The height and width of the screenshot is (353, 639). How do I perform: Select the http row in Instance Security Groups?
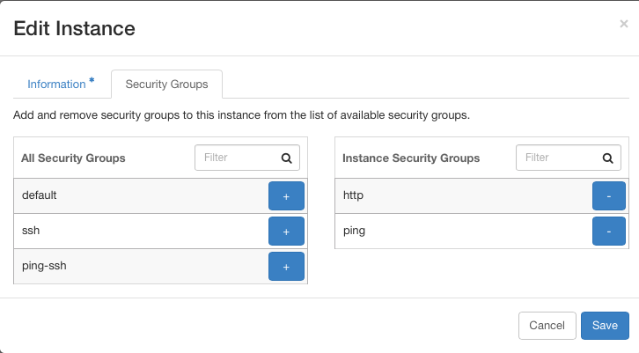click(x=481, y=196)
